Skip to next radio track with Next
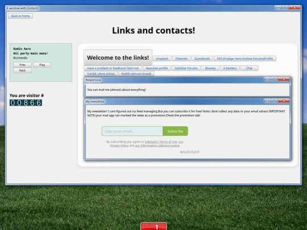 [x=22, y=70]
